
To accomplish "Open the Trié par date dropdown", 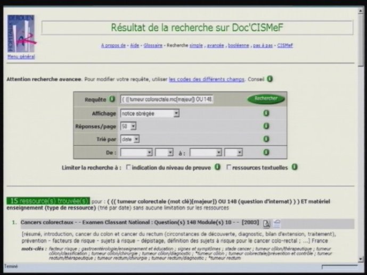I will 130,139.
